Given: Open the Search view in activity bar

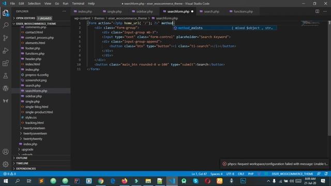Looking at the screenshot, I should [x=6, y=25].
